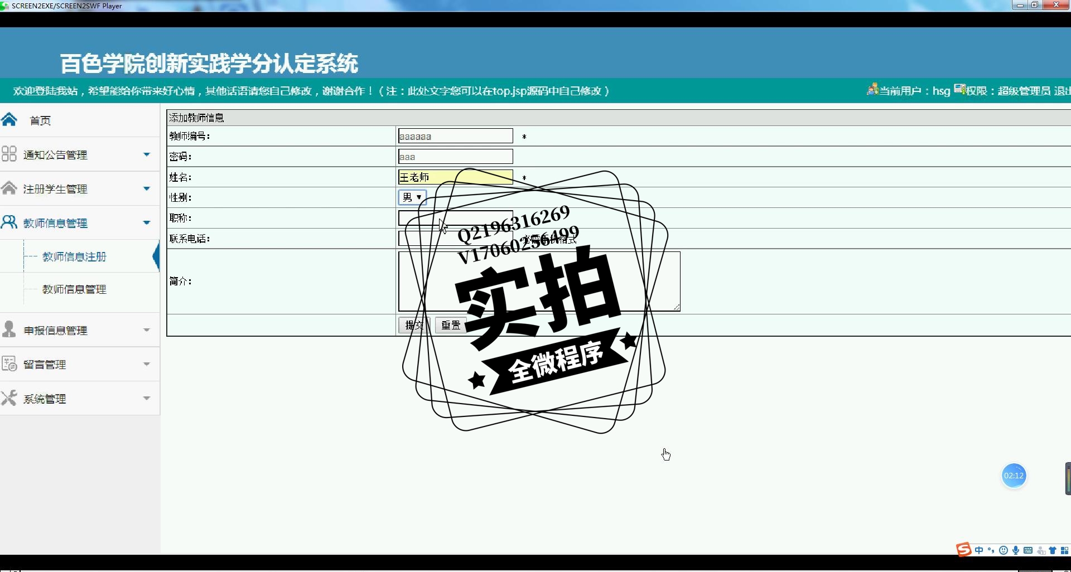The width and height of the screenshot is (1071, 572).
Task: Click the 姓名 name field
Action: click(x=456, y=177)
